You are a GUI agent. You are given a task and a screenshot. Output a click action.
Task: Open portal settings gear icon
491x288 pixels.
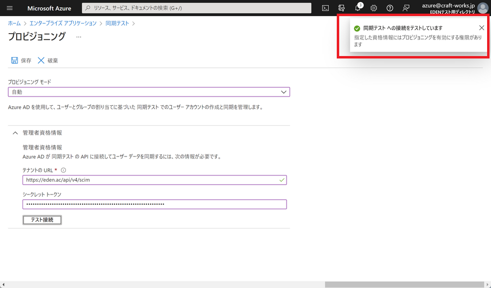point(373,8)
